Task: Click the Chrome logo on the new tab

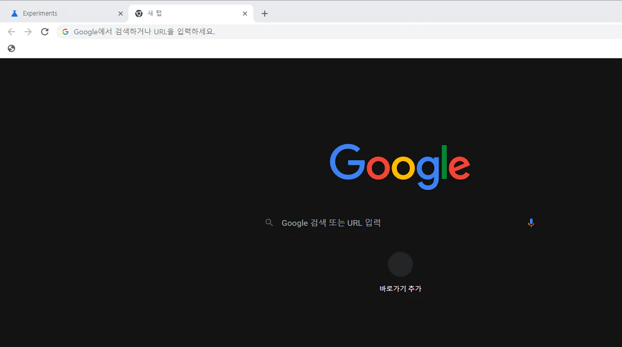Action: tap(138, 13)
